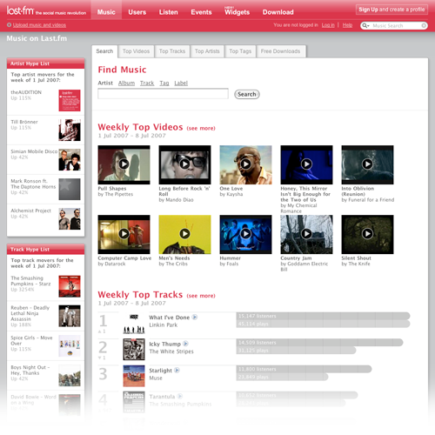Click the upload icon beside Upload music and videos

click(9, 25)
